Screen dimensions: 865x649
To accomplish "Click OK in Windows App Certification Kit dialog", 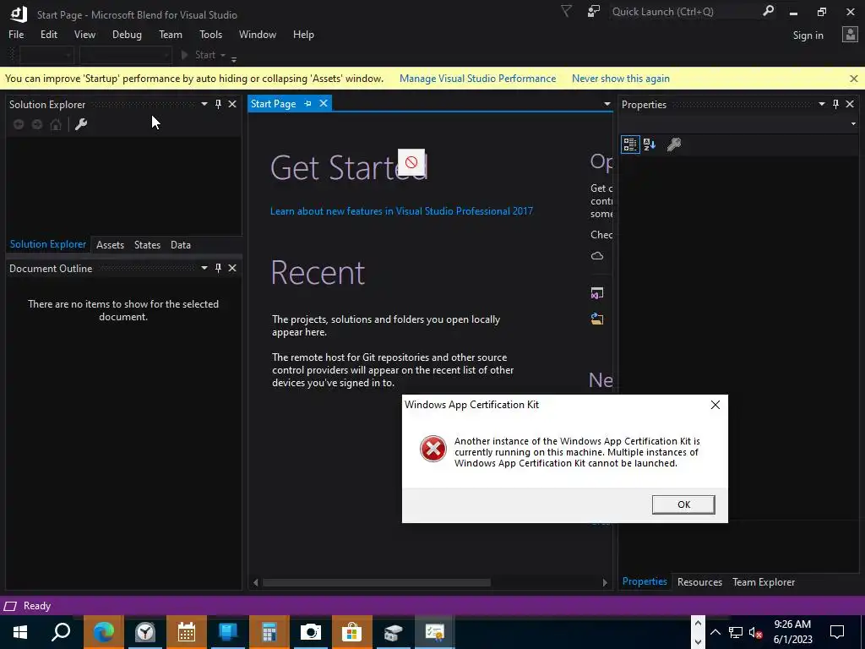I will (683, 504).
